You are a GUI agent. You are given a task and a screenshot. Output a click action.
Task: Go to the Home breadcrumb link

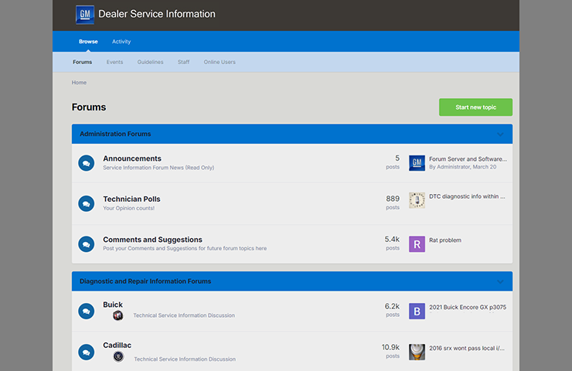coord(79,83)
